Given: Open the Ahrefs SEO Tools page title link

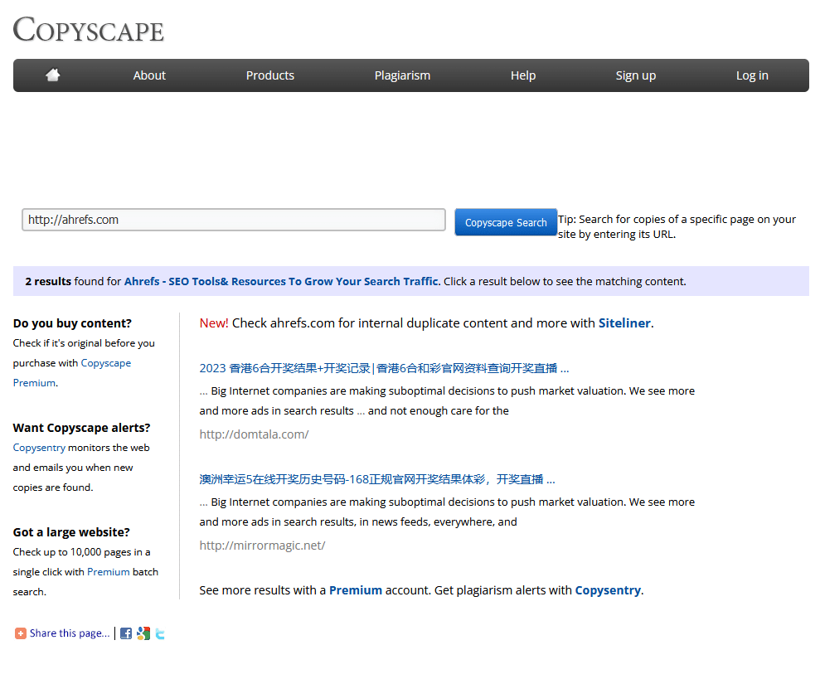Looking at the screenshot, I should 281,281.
